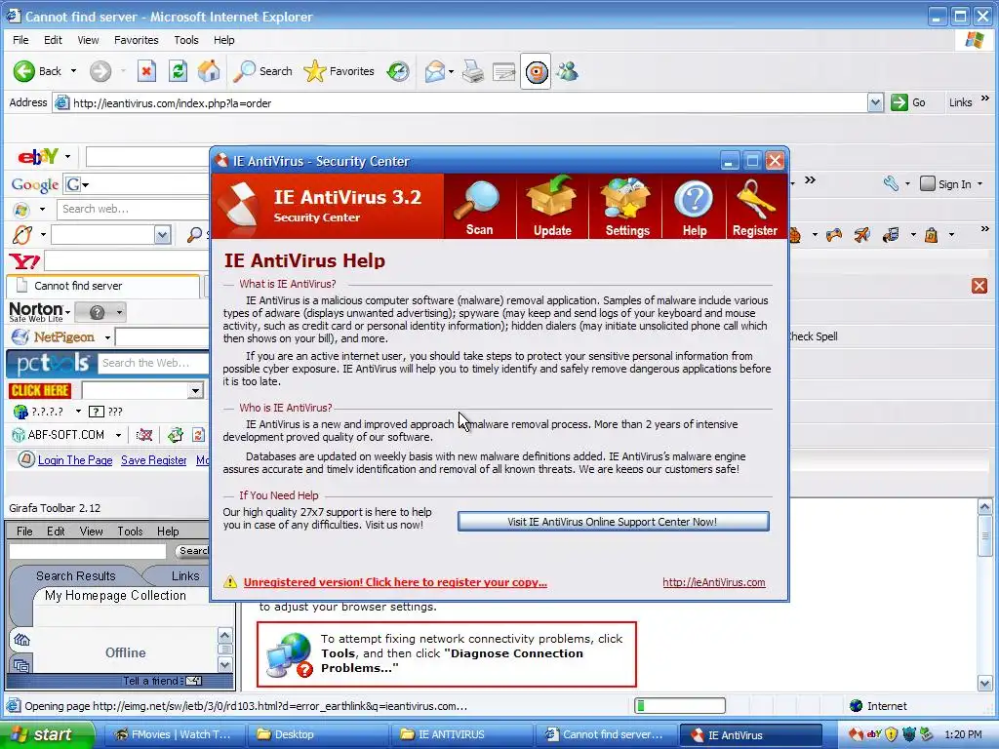
Task: Expand the Sign In dropdown arrow
Action: [979, 184]
